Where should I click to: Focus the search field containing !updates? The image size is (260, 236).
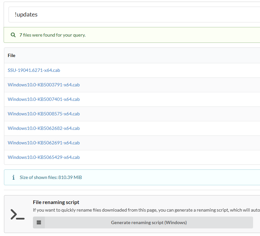tap(132, 15)
